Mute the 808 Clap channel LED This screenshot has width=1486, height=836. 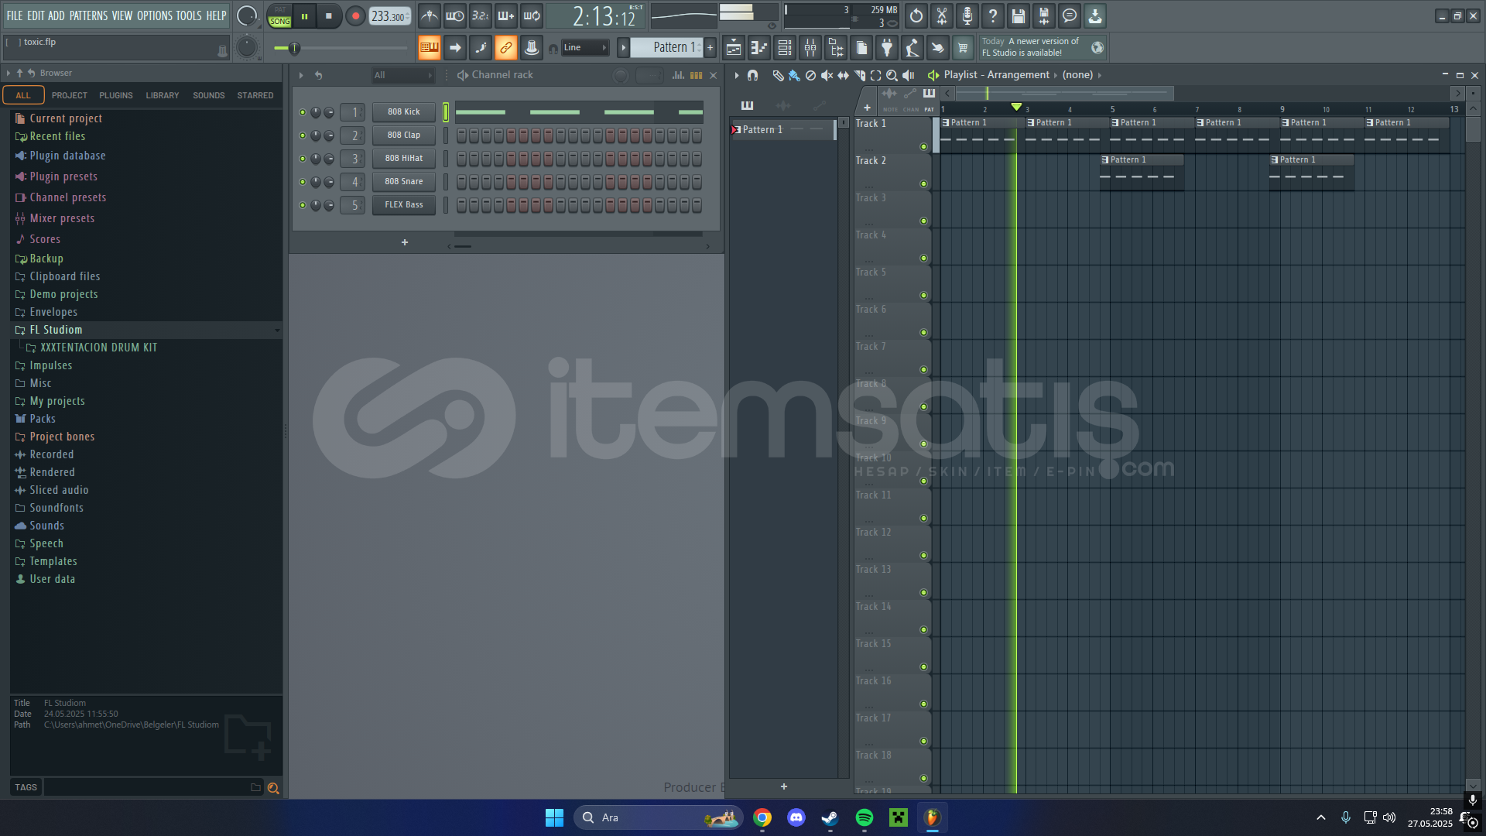[303, 135]
